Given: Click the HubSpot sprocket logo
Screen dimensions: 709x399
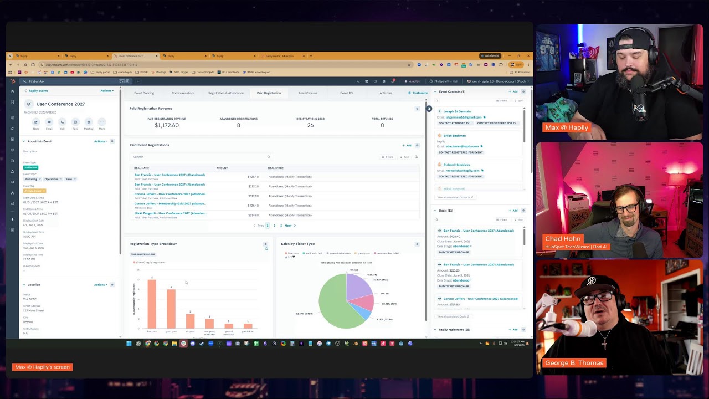Looking at the screenshot, I should click(x=12, y=81).
